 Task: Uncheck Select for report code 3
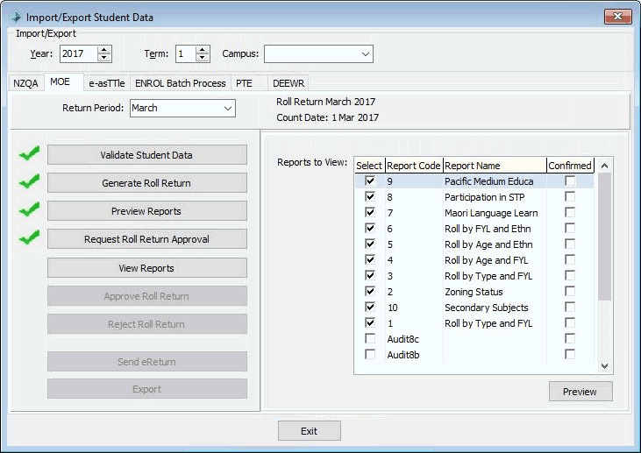[x=370, y=275]
